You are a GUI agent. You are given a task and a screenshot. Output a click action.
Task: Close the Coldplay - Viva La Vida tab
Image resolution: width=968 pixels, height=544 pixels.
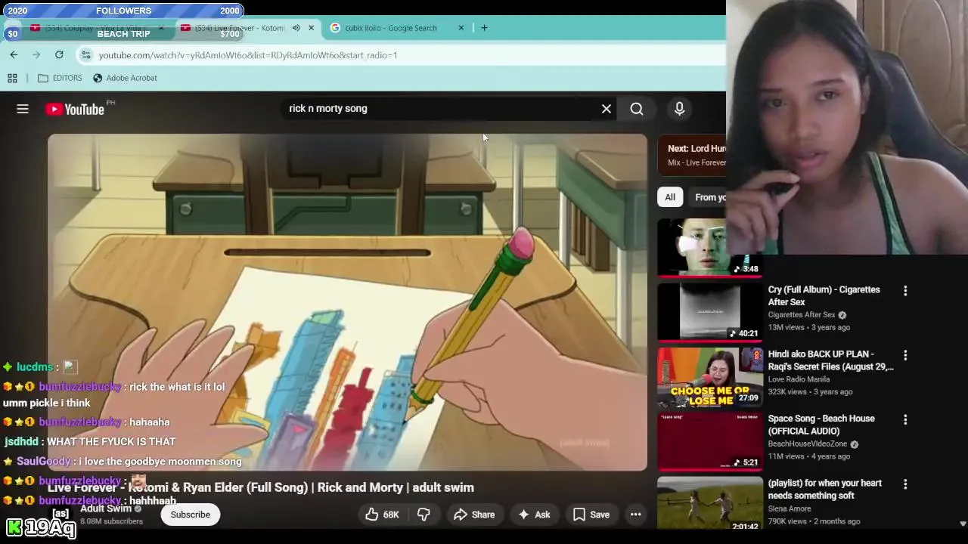coord(161,28)
